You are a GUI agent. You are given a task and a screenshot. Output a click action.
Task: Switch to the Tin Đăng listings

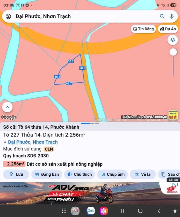pyautogui.click(x=143, y=29)
